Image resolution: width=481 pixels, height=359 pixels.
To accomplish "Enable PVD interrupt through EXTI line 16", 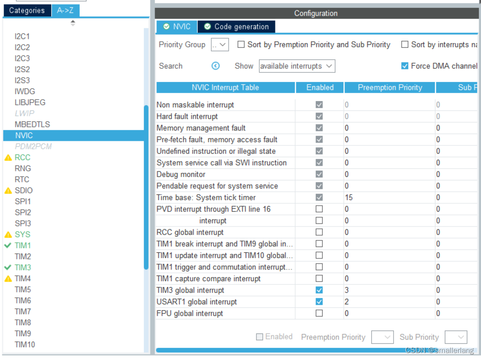I will coord(319,209).
